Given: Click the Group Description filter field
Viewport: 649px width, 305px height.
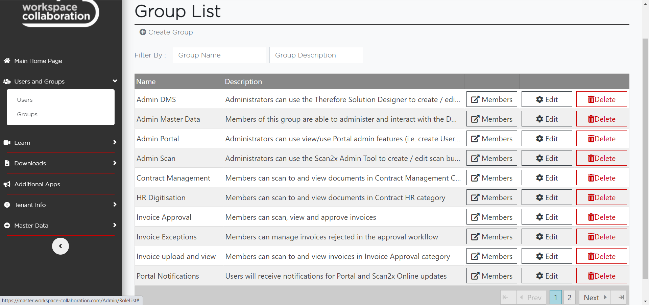Looking at the screenshot, I should click(316, 55).
